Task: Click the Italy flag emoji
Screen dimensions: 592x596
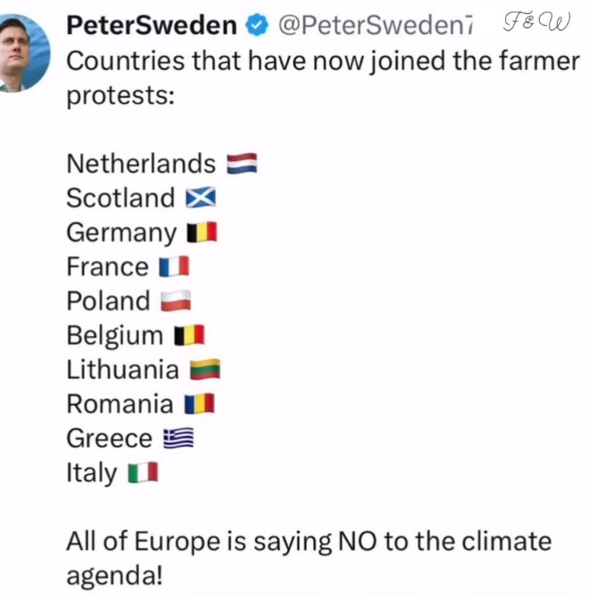Action: (143, 473)
